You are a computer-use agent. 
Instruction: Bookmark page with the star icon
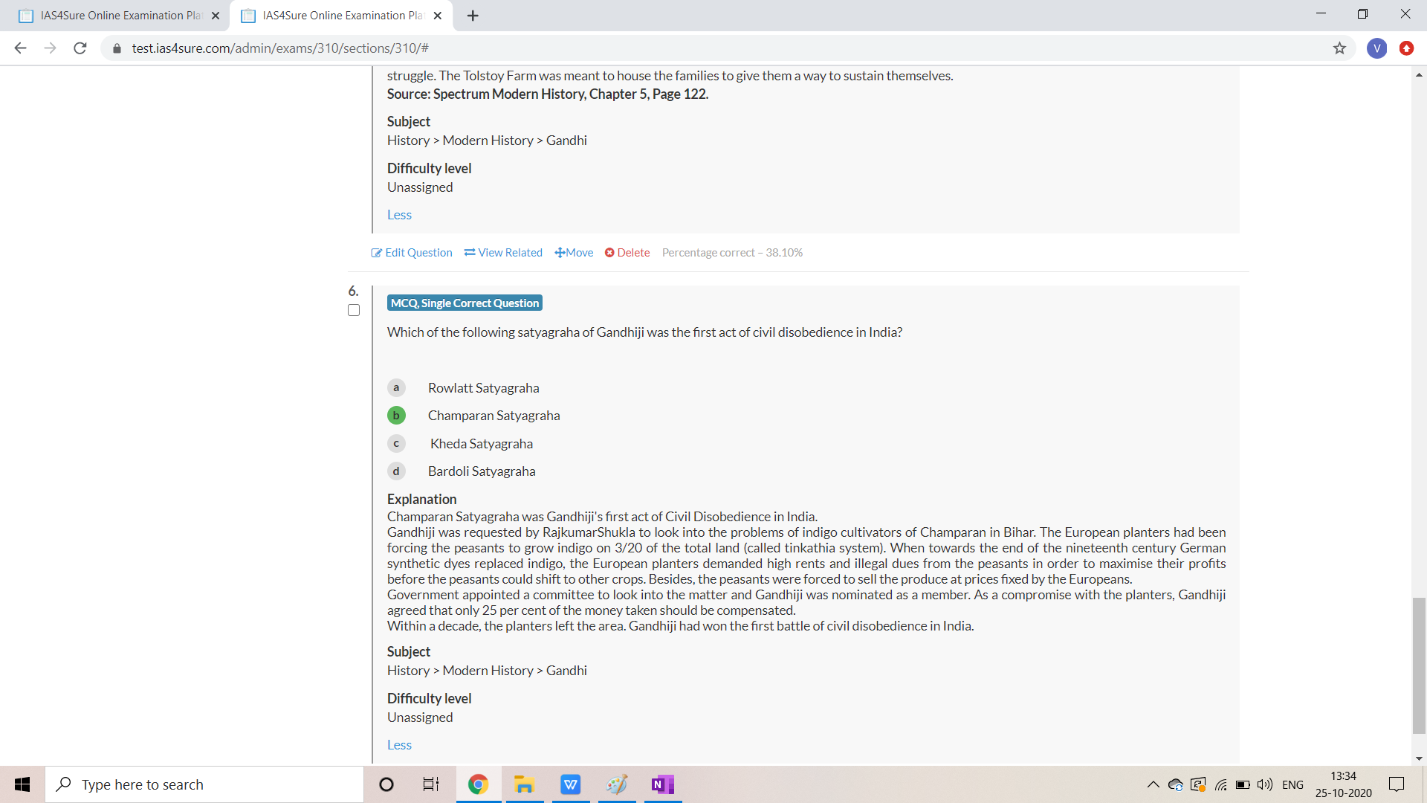click(x=1339, y=48)
